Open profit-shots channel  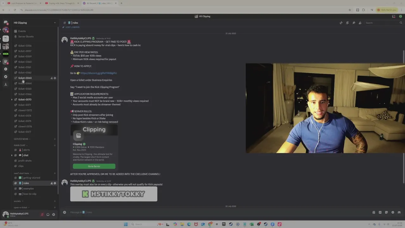point(35,161)
